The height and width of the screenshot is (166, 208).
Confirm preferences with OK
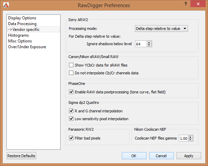[x=134, y=156]
